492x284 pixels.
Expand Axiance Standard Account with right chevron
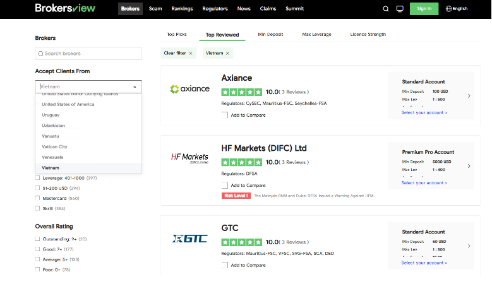[469, 96]
